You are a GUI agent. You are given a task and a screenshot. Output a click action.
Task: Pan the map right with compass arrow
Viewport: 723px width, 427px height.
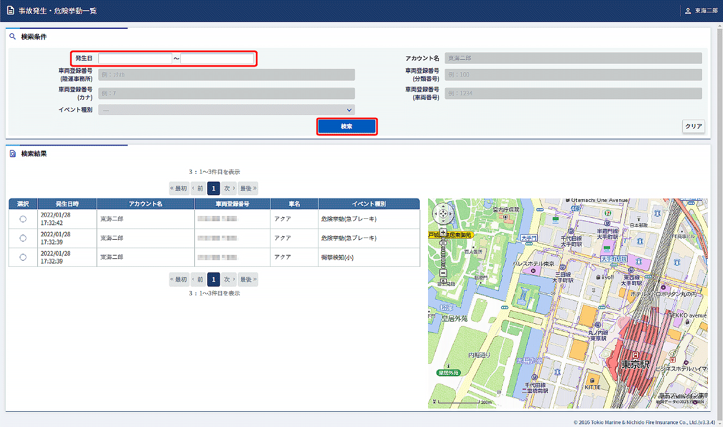pyautogui.click(x=449, y=214)
